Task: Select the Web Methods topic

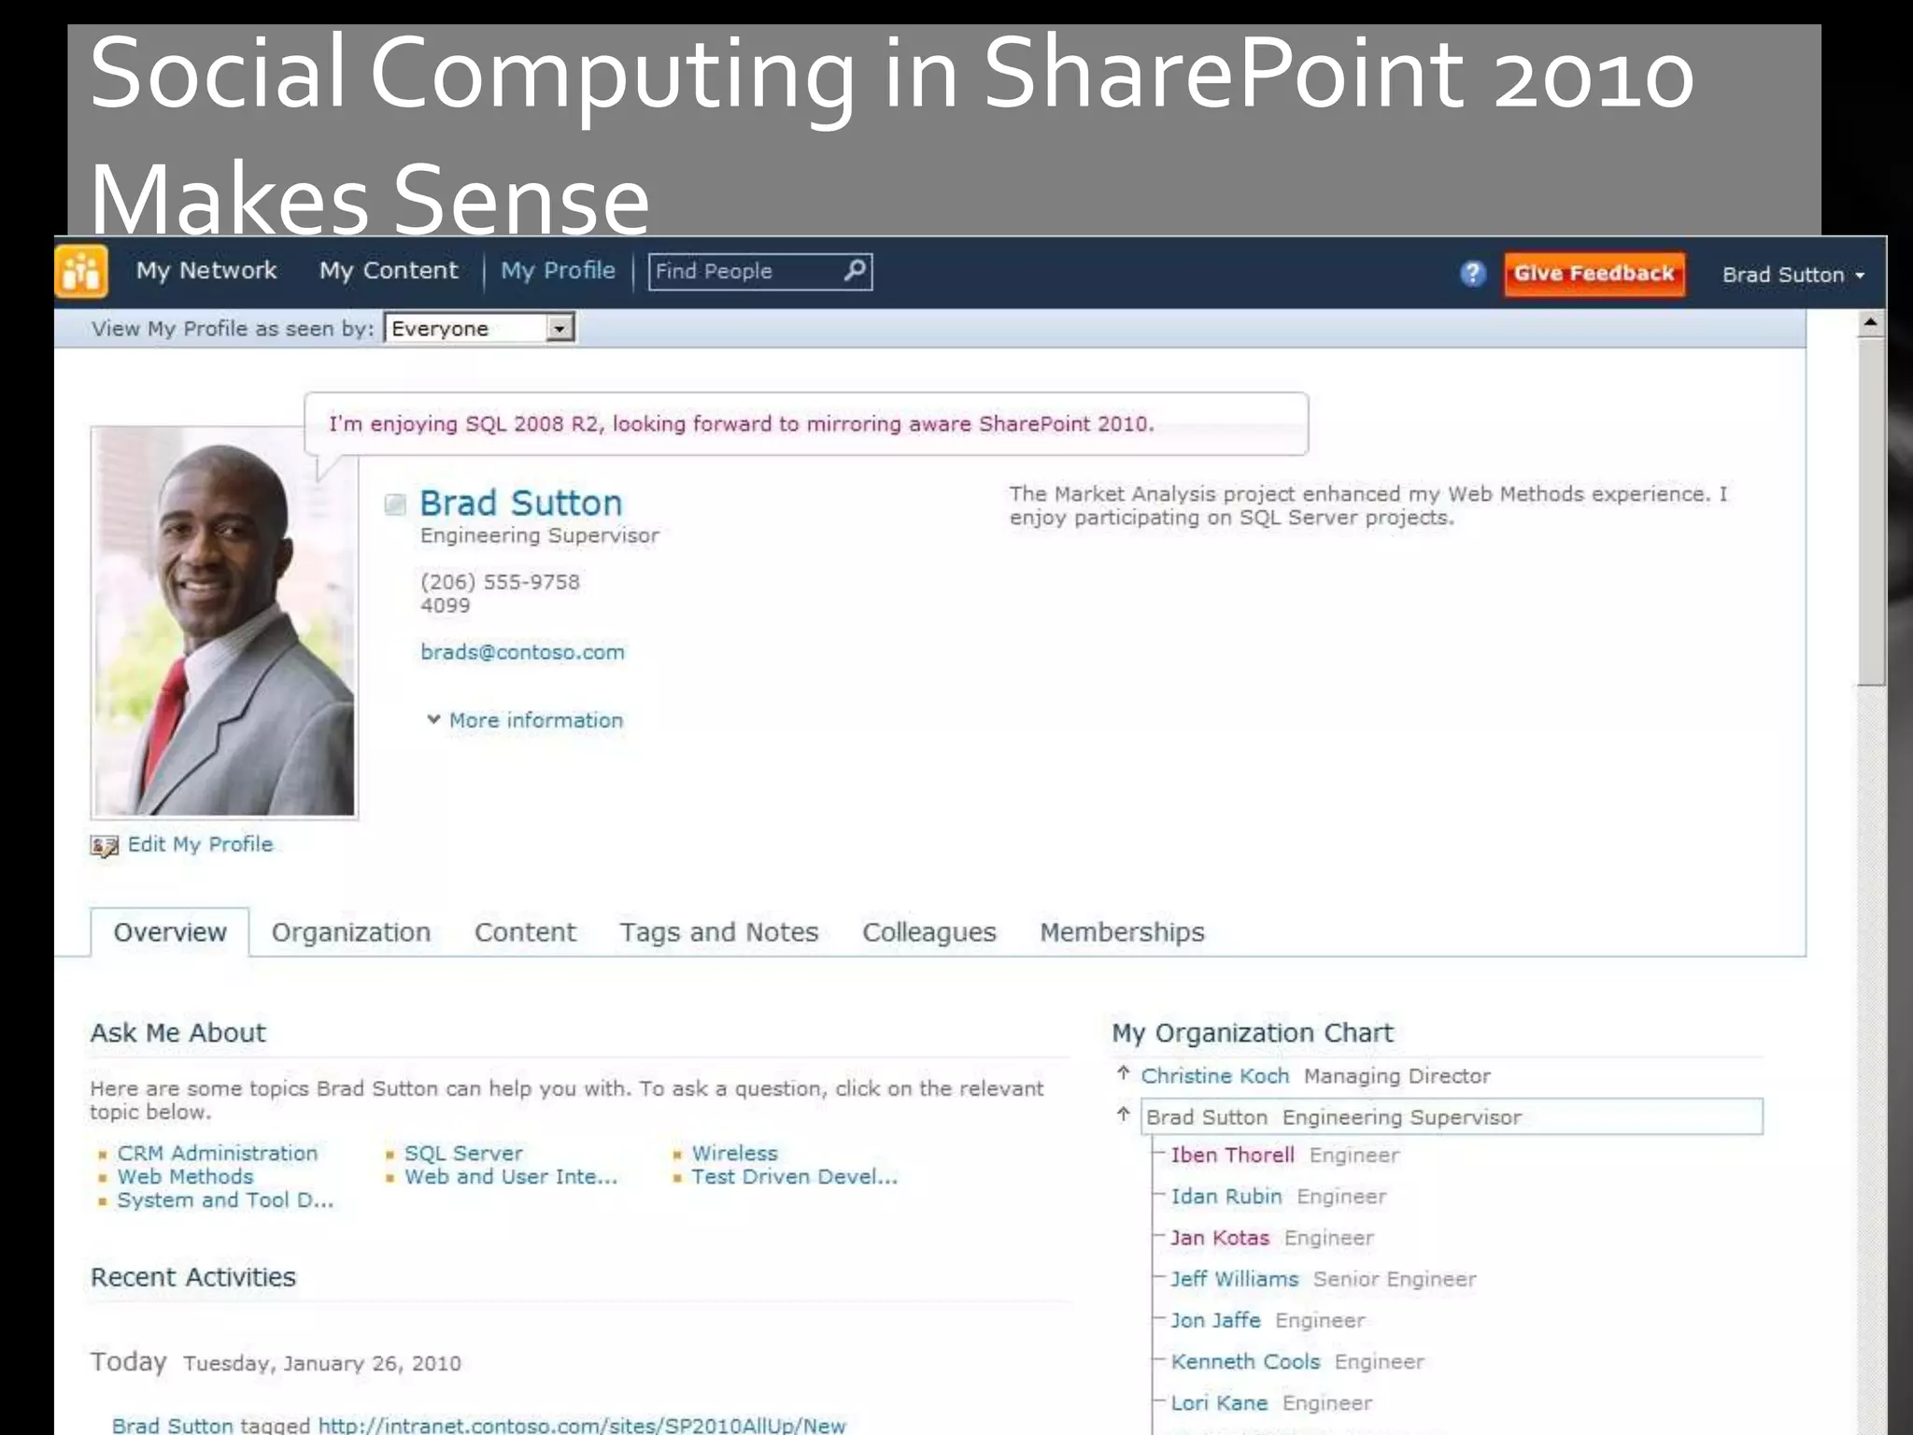Action: [185, 1177]
